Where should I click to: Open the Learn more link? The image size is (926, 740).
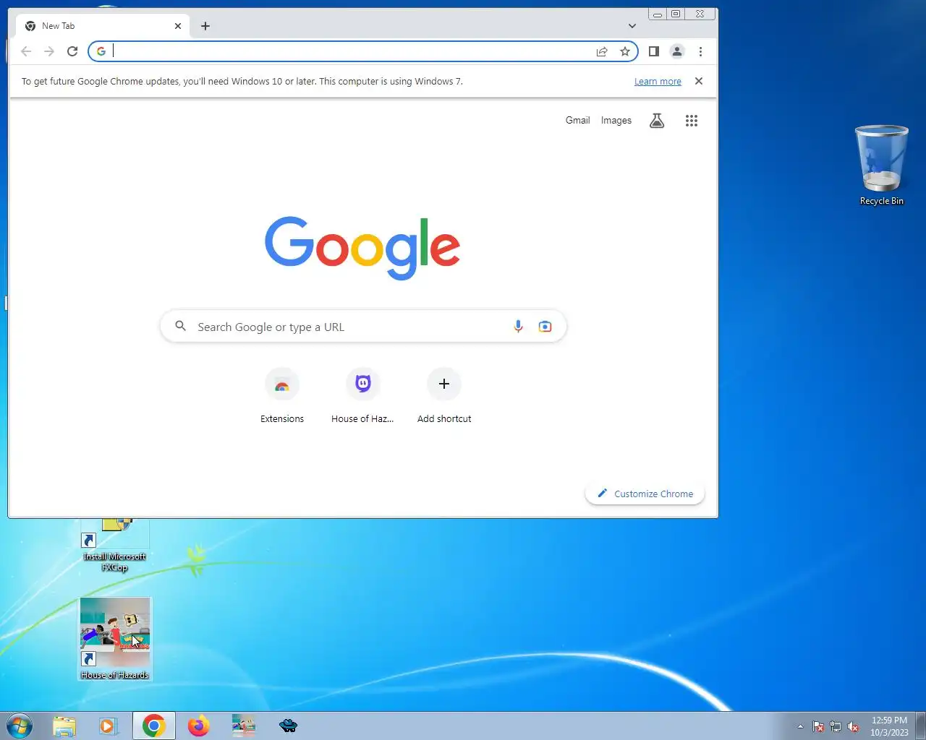(658, 82)
